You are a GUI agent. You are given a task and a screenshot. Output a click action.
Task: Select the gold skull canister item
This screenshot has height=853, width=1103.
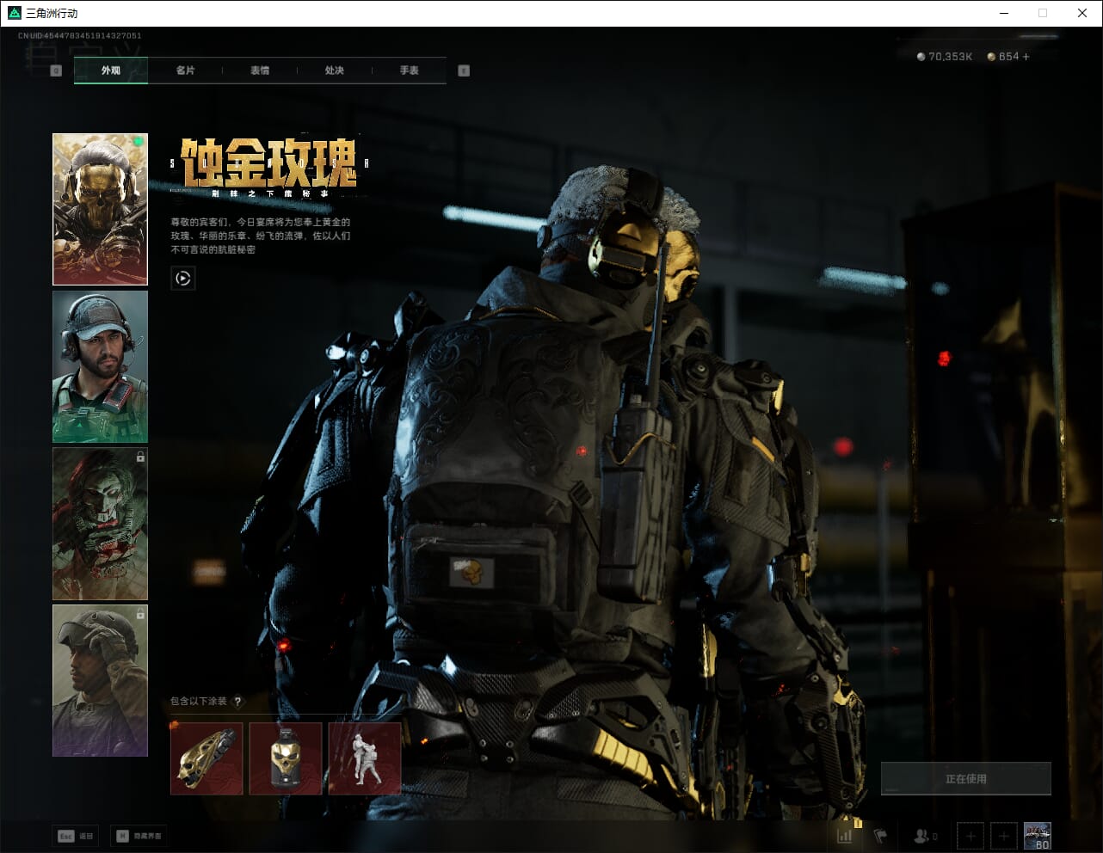286,758
